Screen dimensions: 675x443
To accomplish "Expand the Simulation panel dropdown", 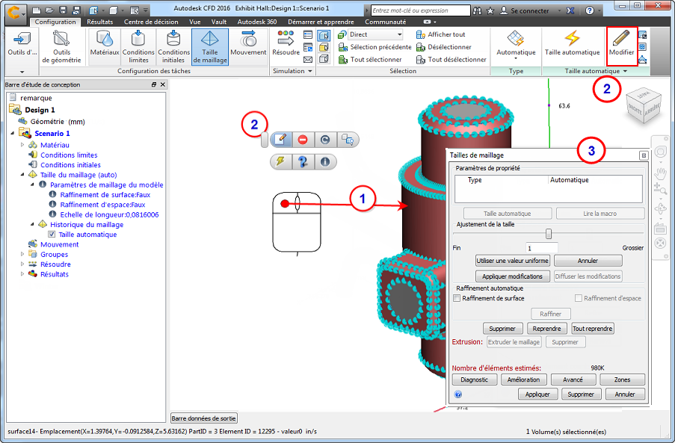I will point(310,71).
